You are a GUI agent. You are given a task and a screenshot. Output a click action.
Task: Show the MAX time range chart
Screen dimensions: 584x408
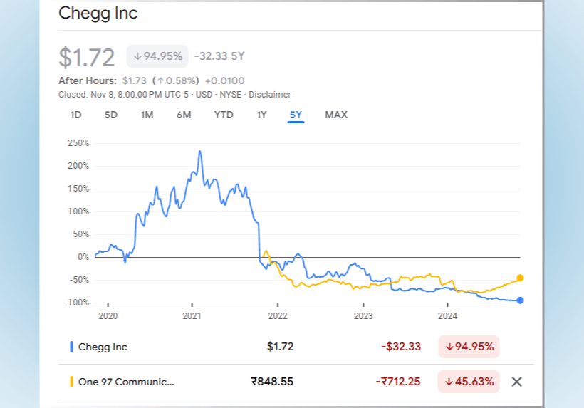pos(336,115)
